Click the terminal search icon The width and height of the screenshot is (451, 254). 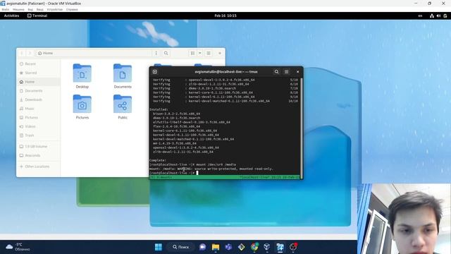pos(276,72)
